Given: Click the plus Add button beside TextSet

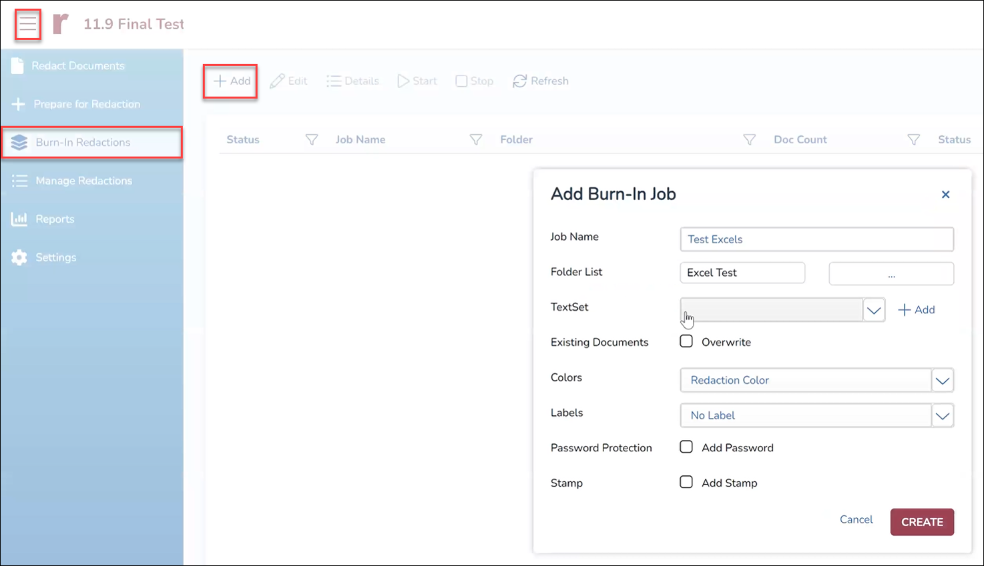Looking at the screenshot, I should (916, 310).
